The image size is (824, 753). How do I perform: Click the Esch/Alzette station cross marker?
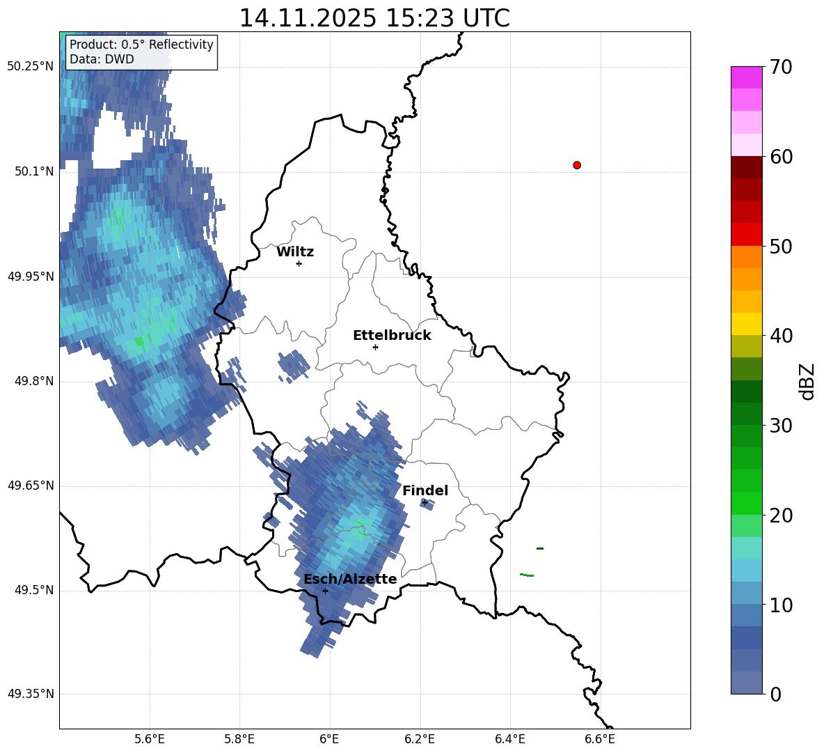tap(325, 591)
